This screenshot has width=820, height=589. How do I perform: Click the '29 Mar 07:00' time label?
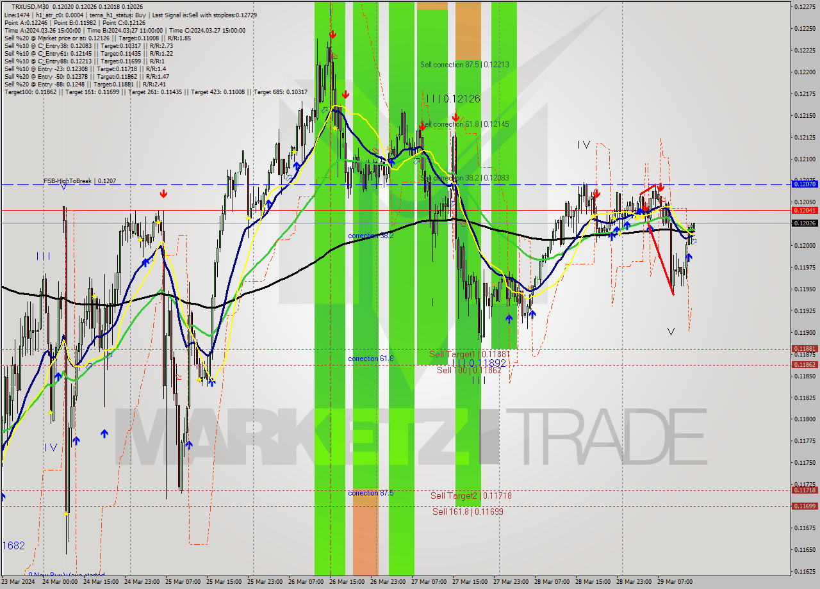[674, 582]
